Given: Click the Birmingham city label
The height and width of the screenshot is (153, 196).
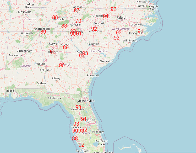Looking at the screenshot, I should pos(25,51).
